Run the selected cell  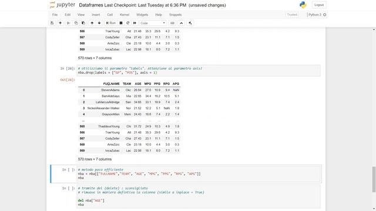point(111,23)
